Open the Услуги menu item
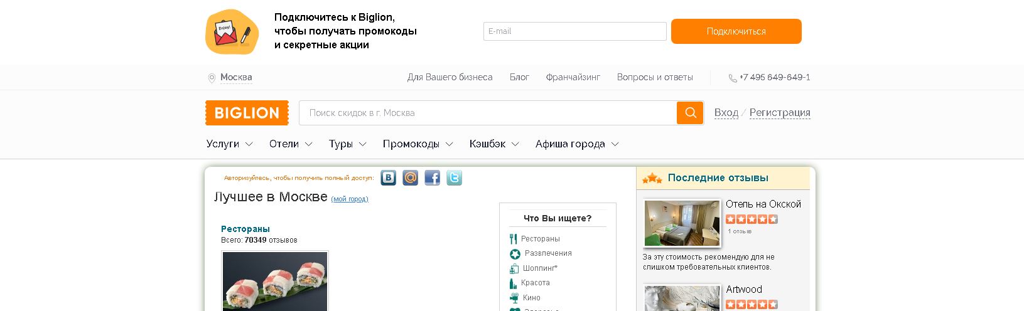 click(x=223, y=144)
